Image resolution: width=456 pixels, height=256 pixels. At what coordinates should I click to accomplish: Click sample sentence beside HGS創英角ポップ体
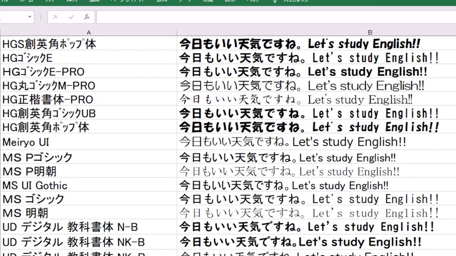coord(300,44)
